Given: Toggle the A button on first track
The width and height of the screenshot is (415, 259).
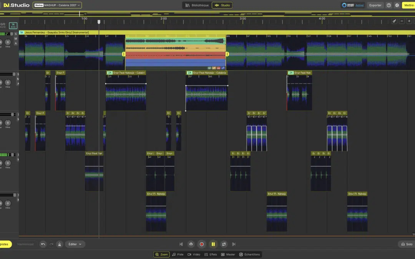Looking at the screenshot, I should click(x=16, y=43).
